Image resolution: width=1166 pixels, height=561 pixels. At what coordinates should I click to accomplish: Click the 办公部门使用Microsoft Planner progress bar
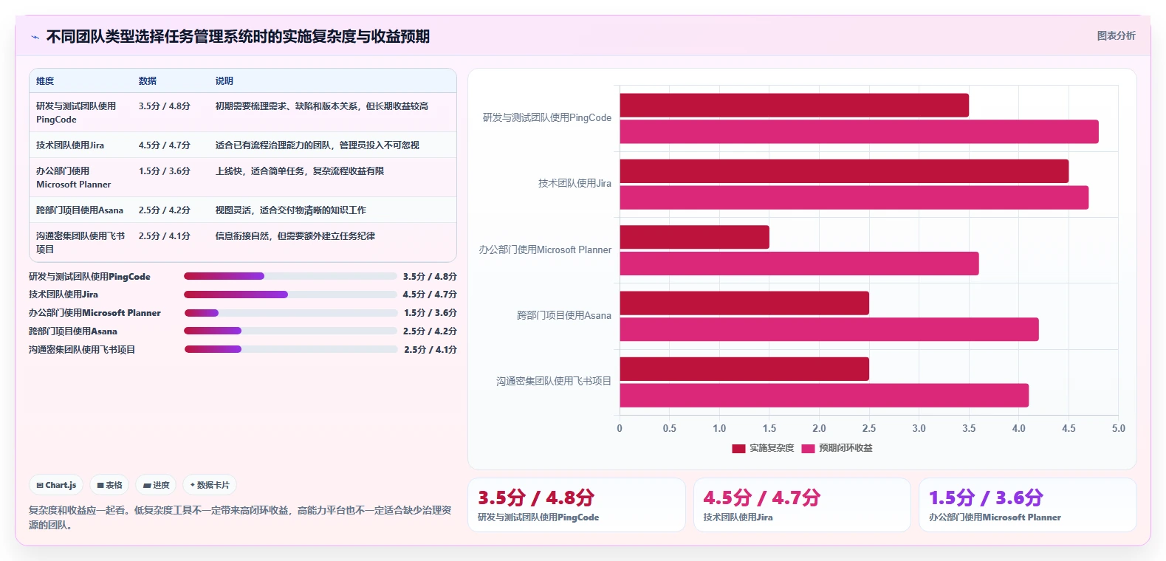pos(290,313)
